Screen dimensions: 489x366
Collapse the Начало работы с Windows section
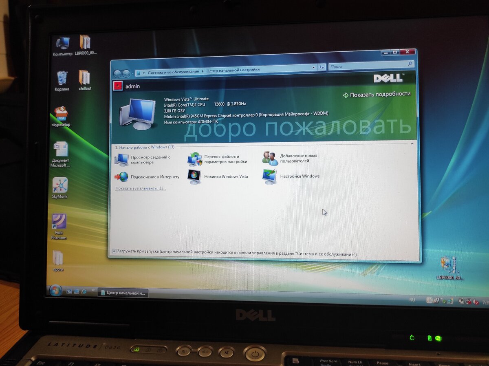[412, 143]
